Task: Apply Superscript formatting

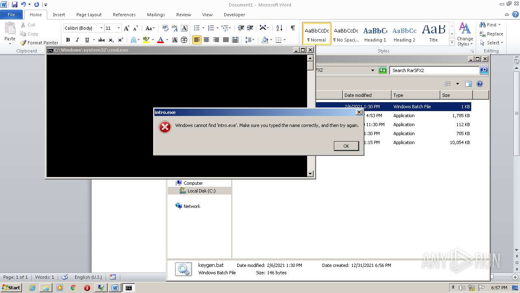Action: [120, 40]
